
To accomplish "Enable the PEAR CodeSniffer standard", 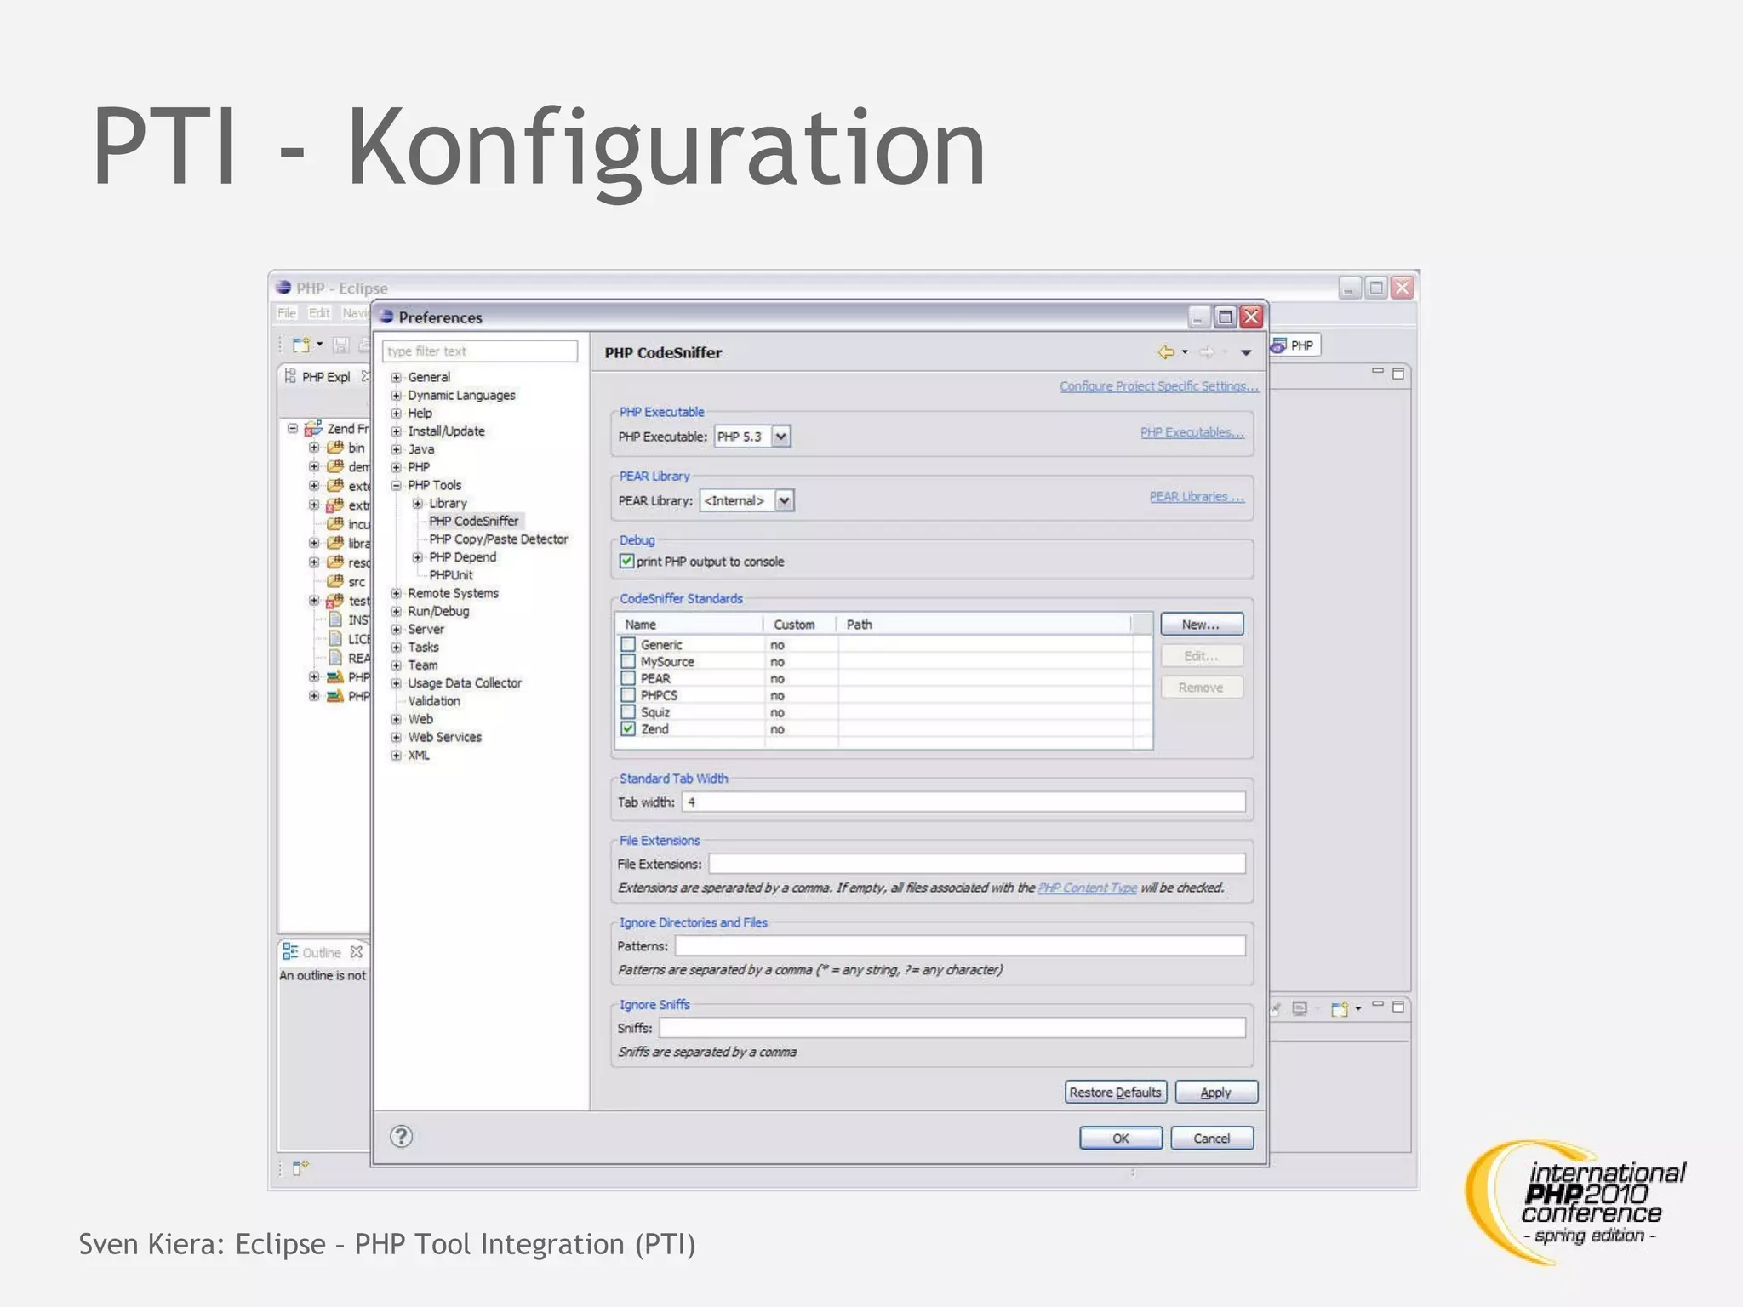I will click(x=628, y=678).
